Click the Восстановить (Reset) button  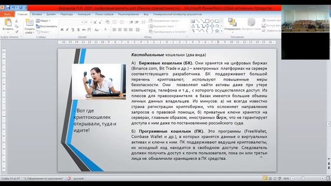pos(47,26)
